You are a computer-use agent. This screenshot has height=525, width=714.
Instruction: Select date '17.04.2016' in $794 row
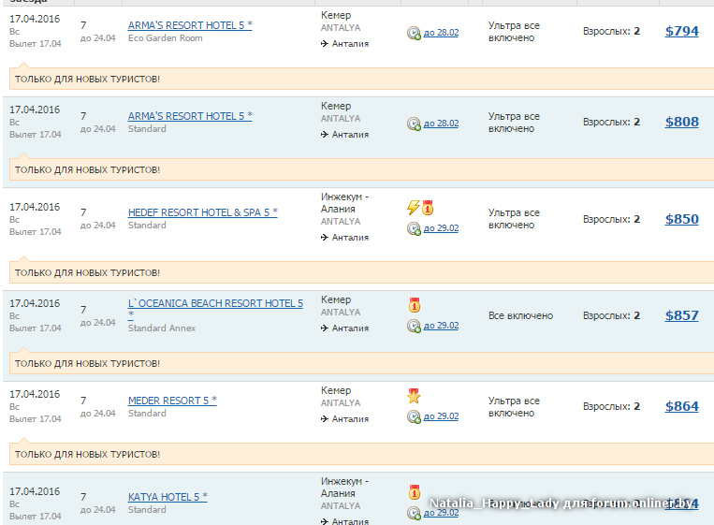tap(35, 19)
